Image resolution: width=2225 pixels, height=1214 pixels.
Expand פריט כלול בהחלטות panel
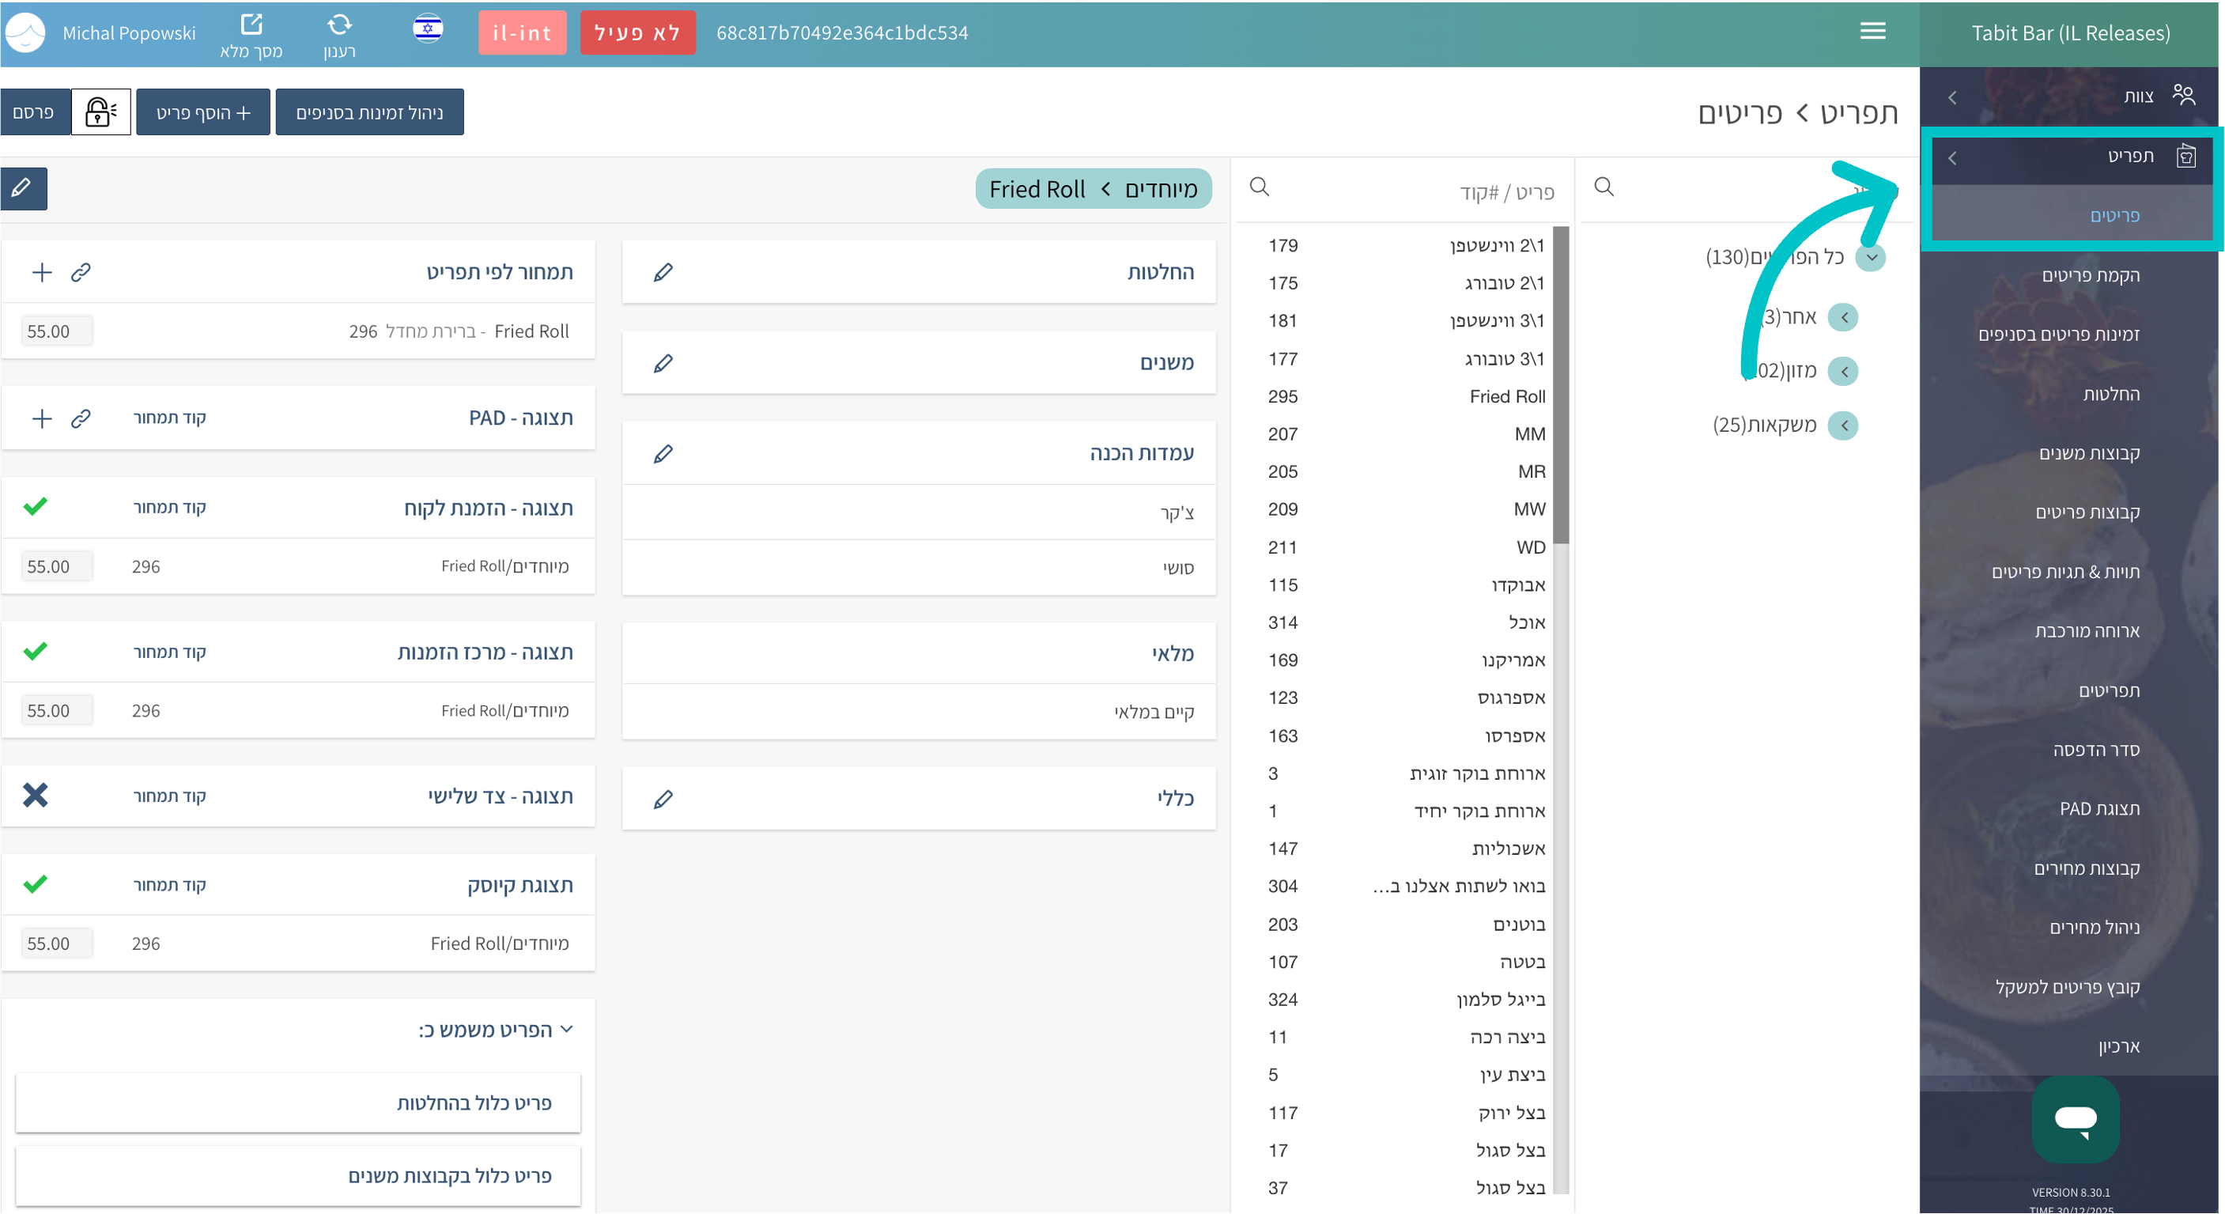298,1102
